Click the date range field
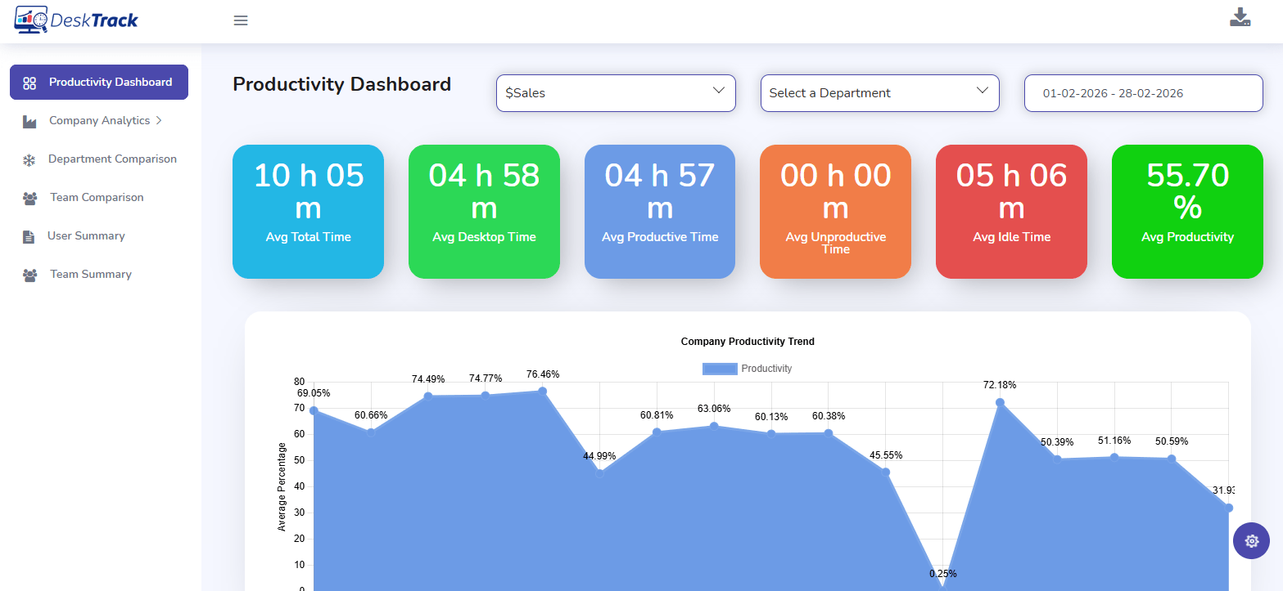 [x=1143, y=93]
